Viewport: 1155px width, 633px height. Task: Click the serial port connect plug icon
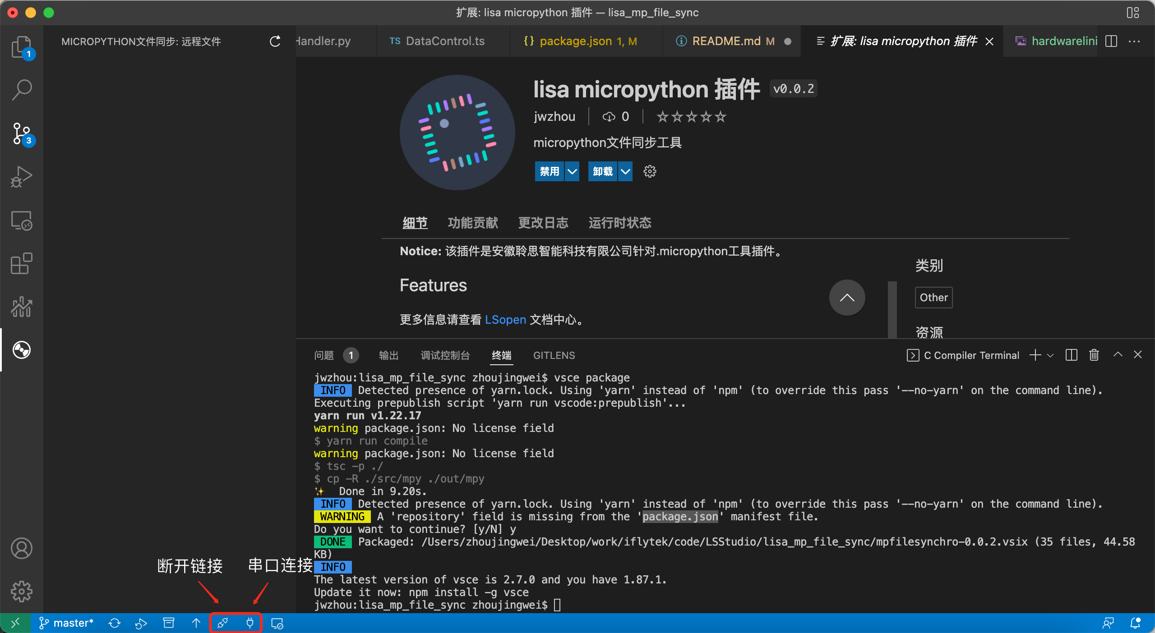coord(249,623)
